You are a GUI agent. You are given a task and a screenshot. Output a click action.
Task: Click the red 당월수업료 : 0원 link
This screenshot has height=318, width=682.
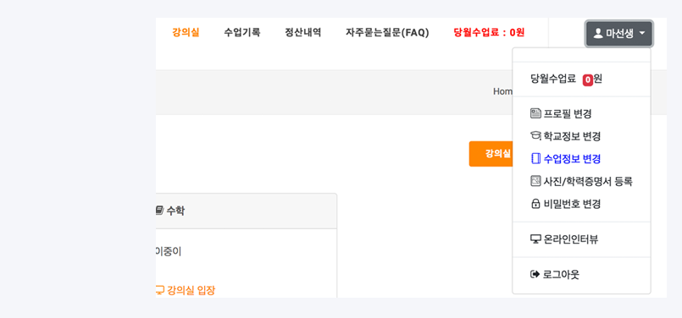point(489,33)
